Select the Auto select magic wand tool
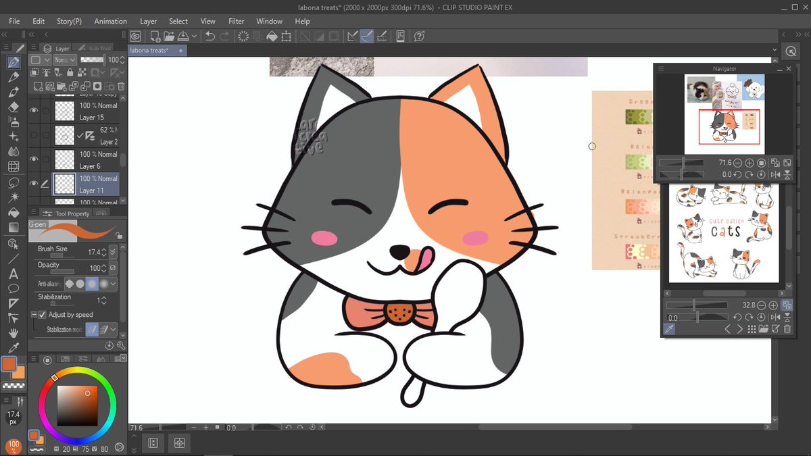The image size is (811, 456). tap(13, 197)
